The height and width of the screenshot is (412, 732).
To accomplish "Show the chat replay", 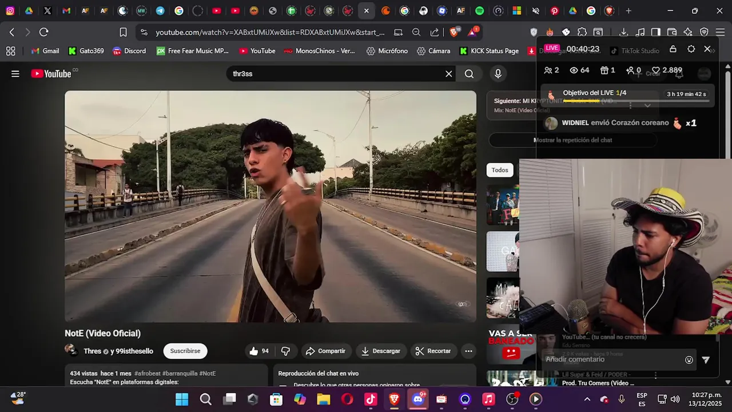I will pos(572,140).
